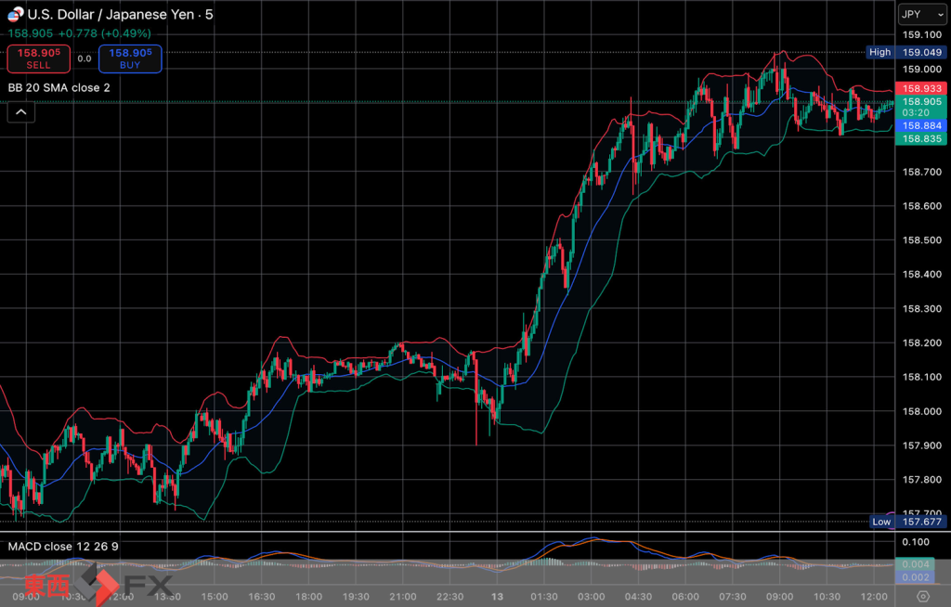Viewport: 951px width, 607px height.
Task: Select the red 158.933 upper band label
Action: [x=920, y=88]
